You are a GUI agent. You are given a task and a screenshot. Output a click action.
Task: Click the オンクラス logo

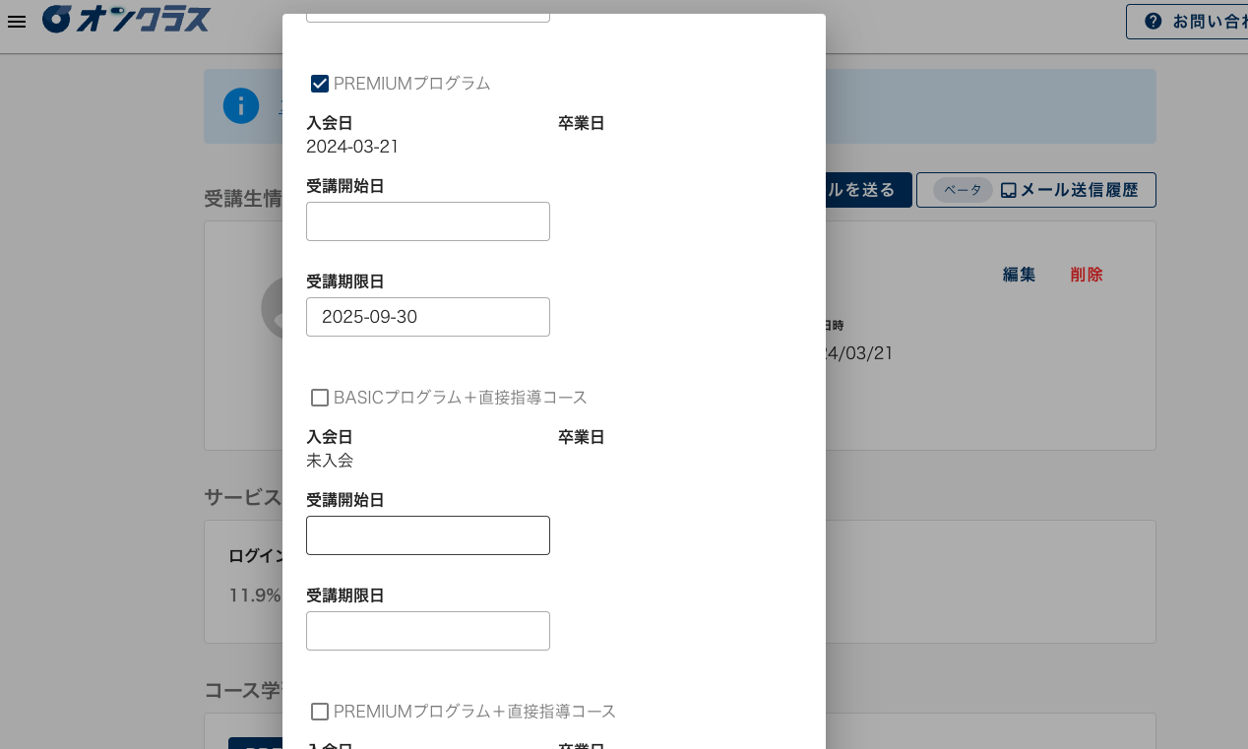pos(126,21)
